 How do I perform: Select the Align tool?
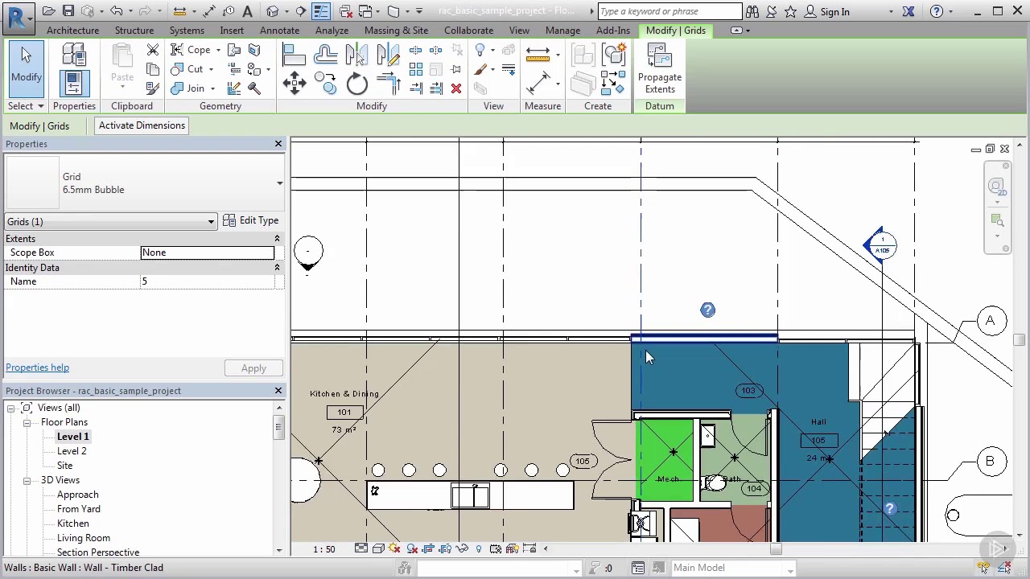point(294,55)
